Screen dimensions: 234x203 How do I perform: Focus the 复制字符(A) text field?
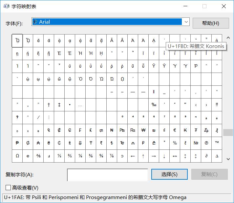pos(107,175)
